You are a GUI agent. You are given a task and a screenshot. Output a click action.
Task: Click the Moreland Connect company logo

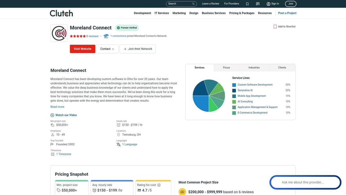point(59,33)
